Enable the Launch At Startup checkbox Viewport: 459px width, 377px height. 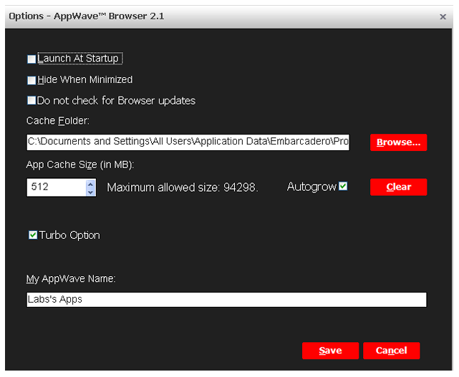pos(32,59)
